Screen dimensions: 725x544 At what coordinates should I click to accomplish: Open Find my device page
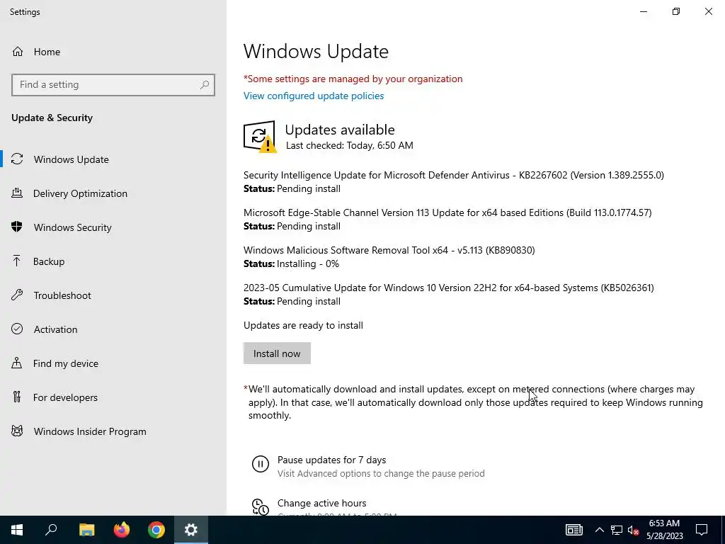113,363
